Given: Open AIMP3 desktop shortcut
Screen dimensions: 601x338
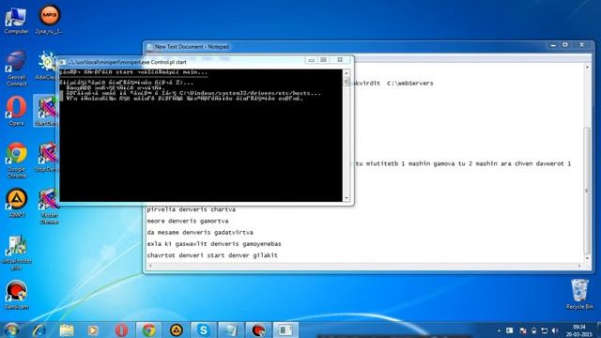Looking at the screenshot, I should pyautogui.click(x=16, y=203).
